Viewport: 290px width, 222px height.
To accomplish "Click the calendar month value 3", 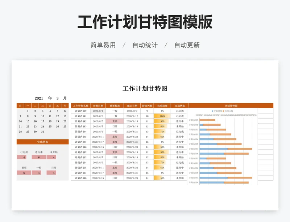I will 58,98.
